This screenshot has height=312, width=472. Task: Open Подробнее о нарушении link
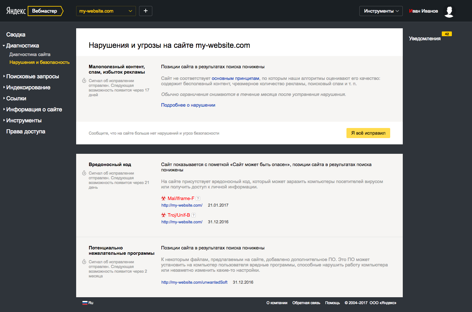coord(188,105)
